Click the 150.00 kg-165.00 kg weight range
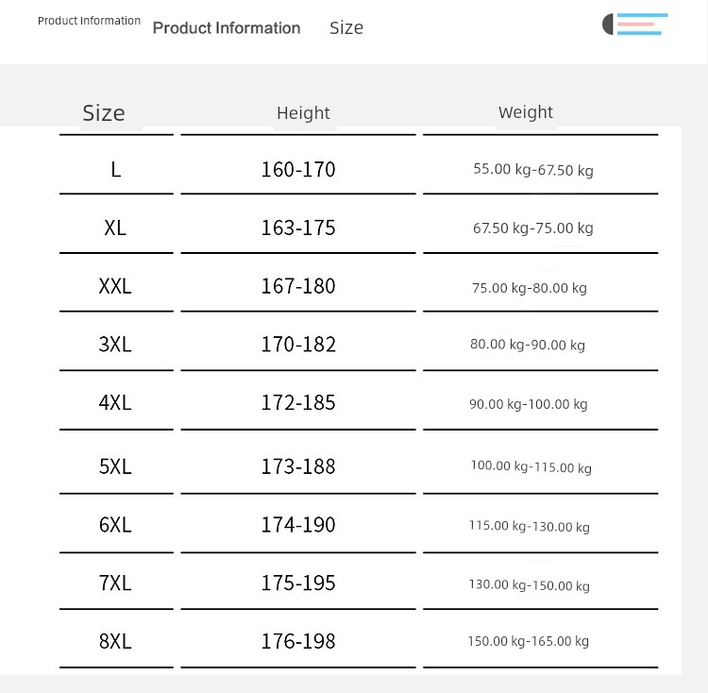The height and width of the screenshot is (693, 708). [x=529, y=642]
